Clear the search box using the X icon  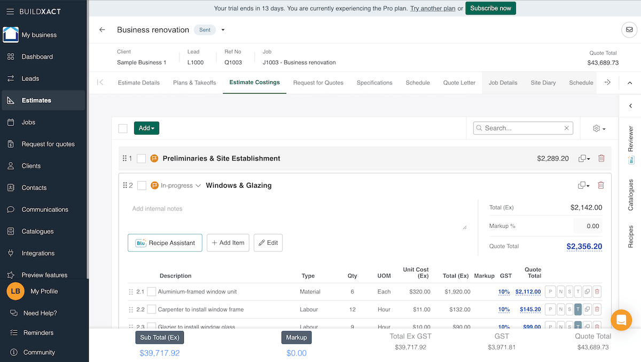tap(566, 128)
